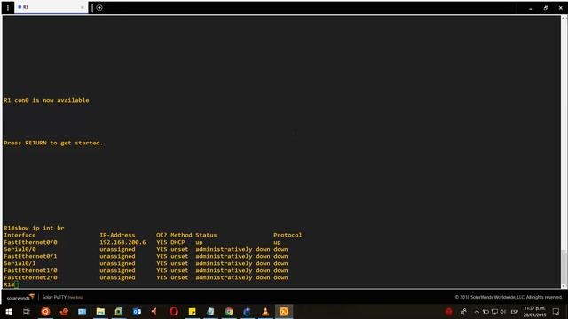Image resolution: width=568 pixels, height=319 pixels.
Task: Click the Protocol column header
Action: pyautogui.click(x=288, y=235)
